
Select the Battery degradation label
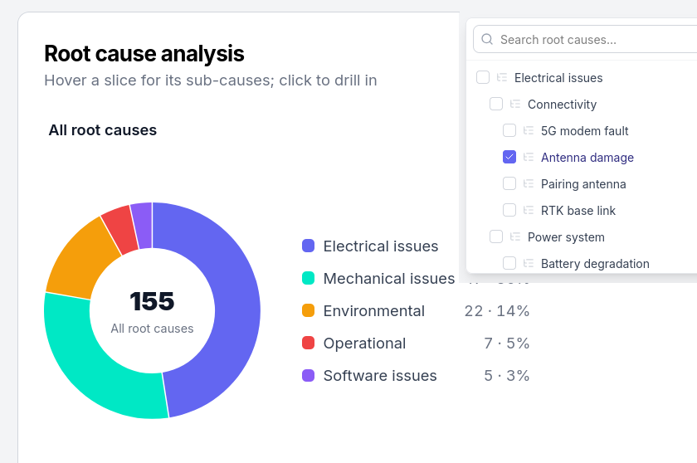point(595,264)
